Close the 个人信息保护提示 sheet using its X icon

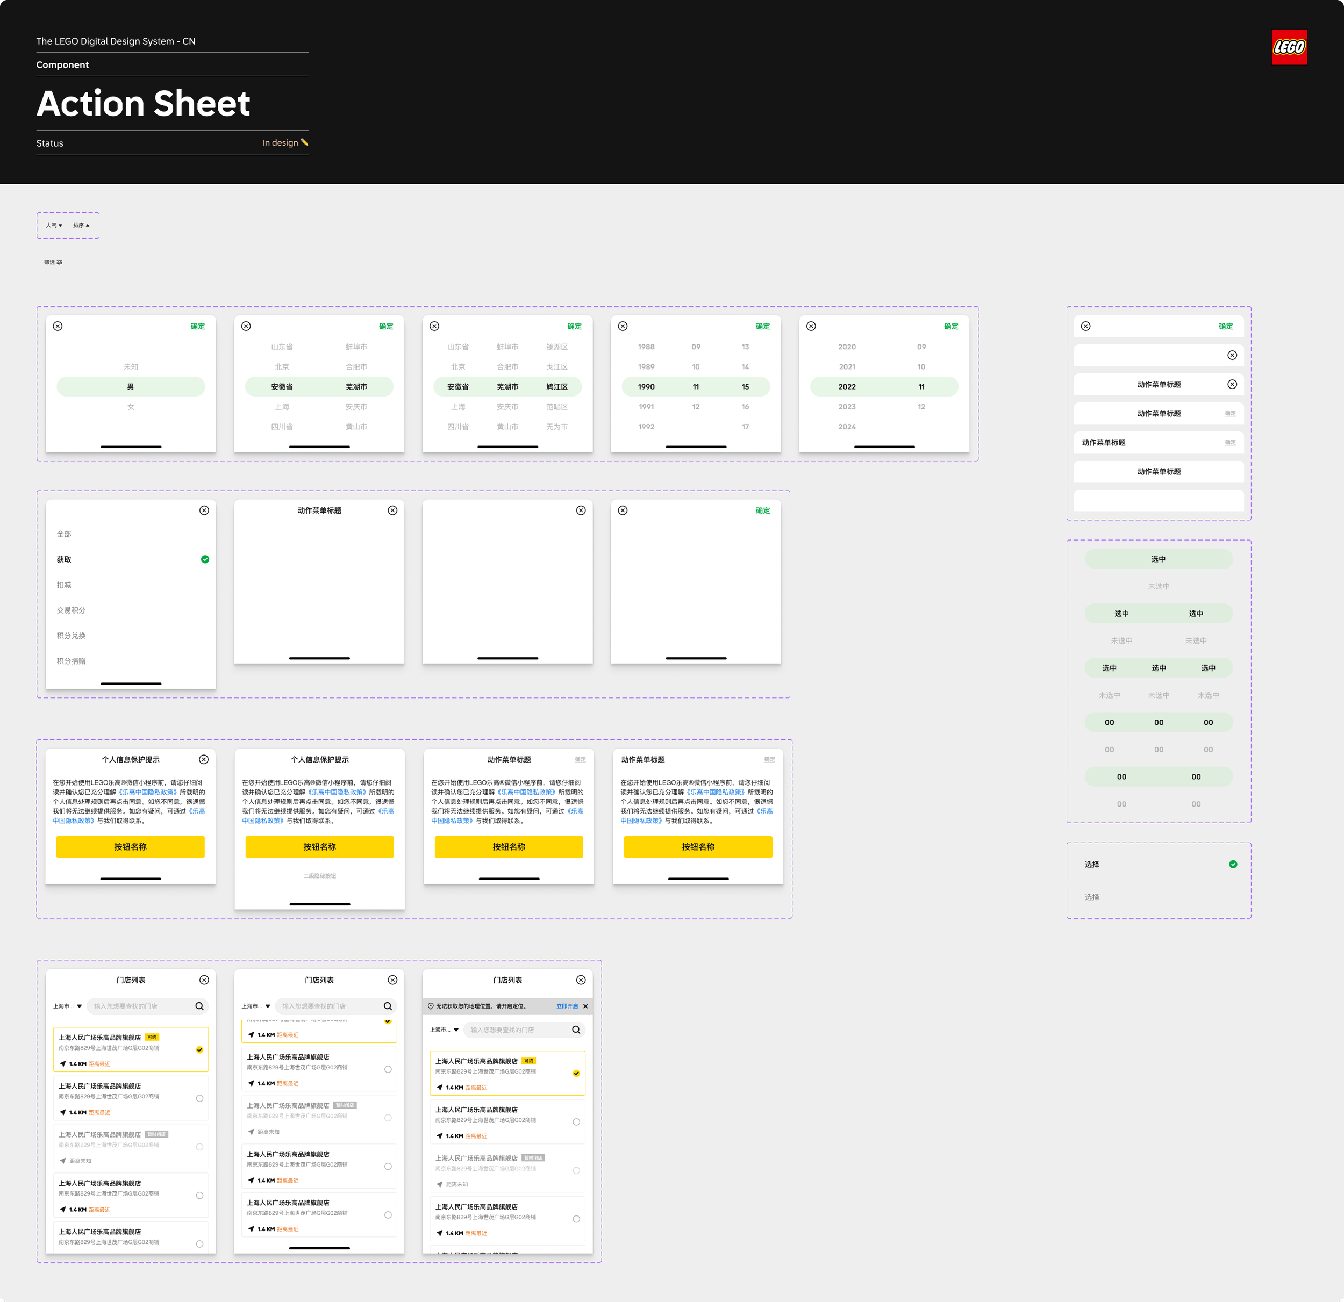(x=204, y=759)
